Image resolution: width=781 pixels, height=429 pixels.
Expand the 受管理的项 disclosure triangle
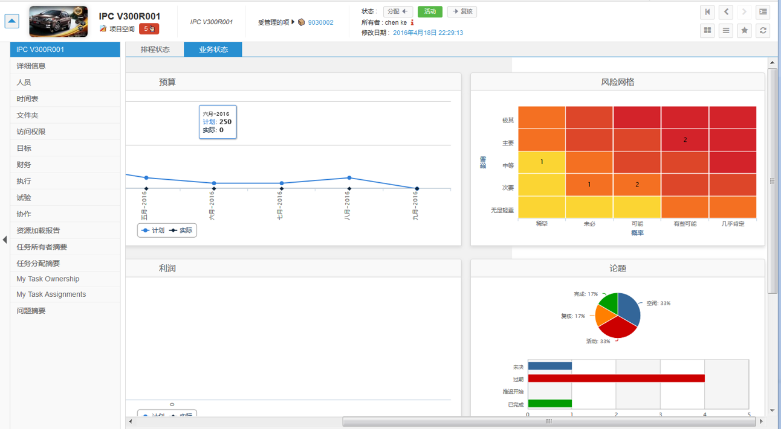(x=294, y=22)
